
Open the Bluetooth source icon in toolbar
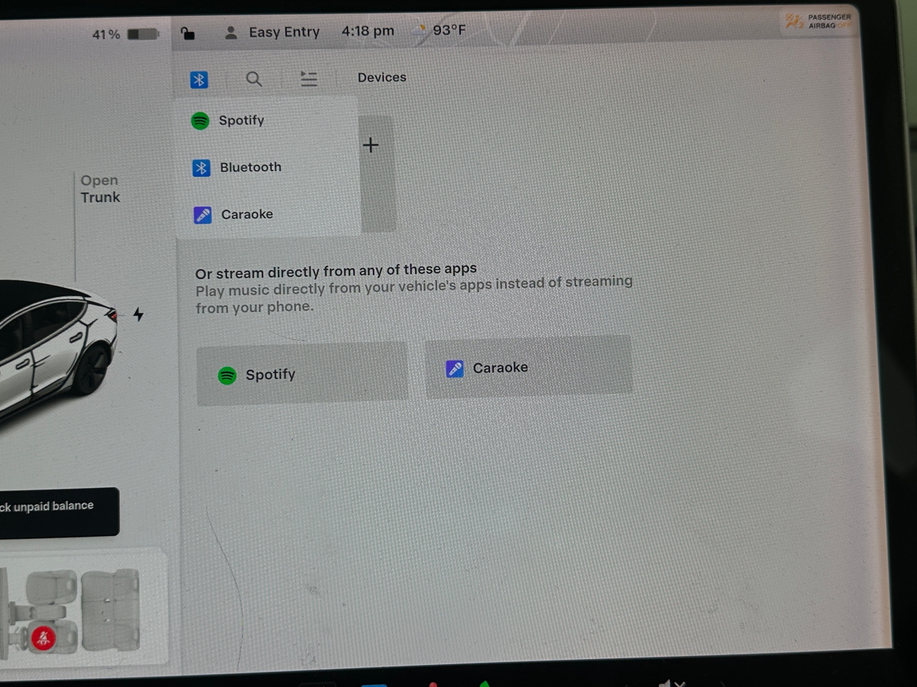tap(199, 80)
